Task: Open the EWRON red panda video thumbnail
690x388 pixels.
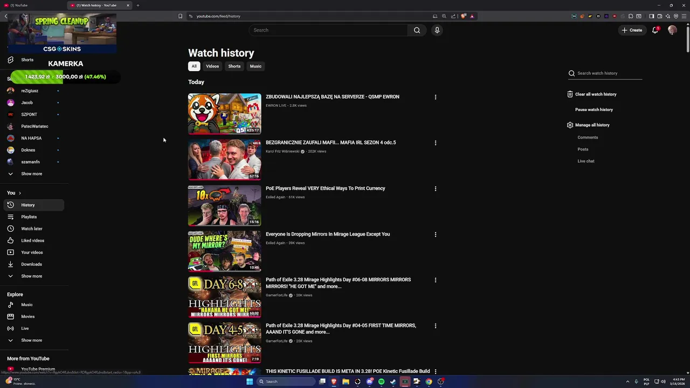Action: [x=224, y=114]
